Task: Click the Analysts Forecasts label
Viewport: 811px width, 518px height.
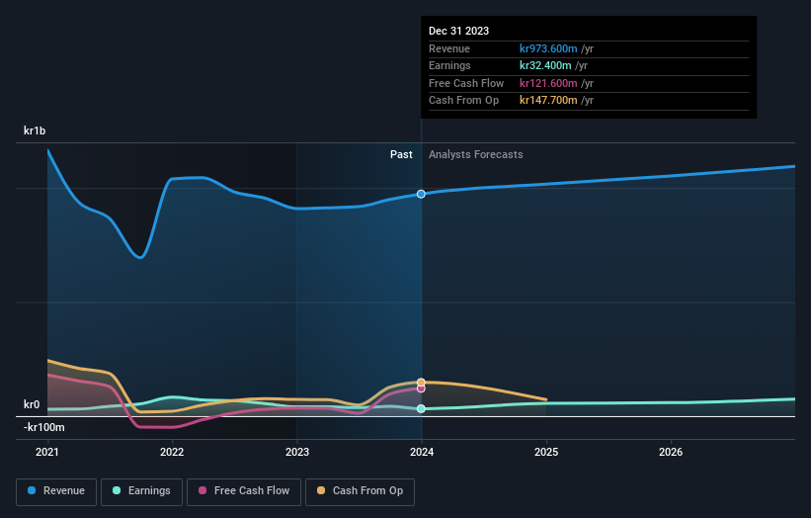Action: point(476,155)
